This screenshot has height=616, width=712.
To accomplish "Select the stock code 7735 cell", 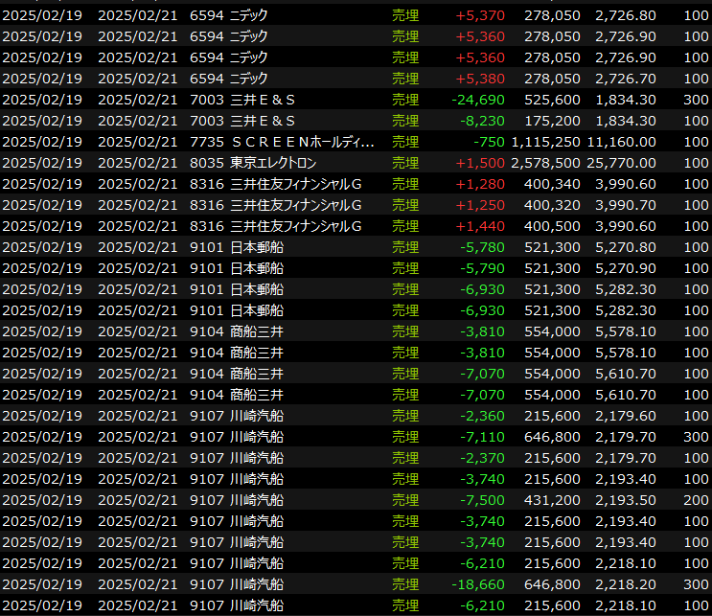I will point(205,142).
